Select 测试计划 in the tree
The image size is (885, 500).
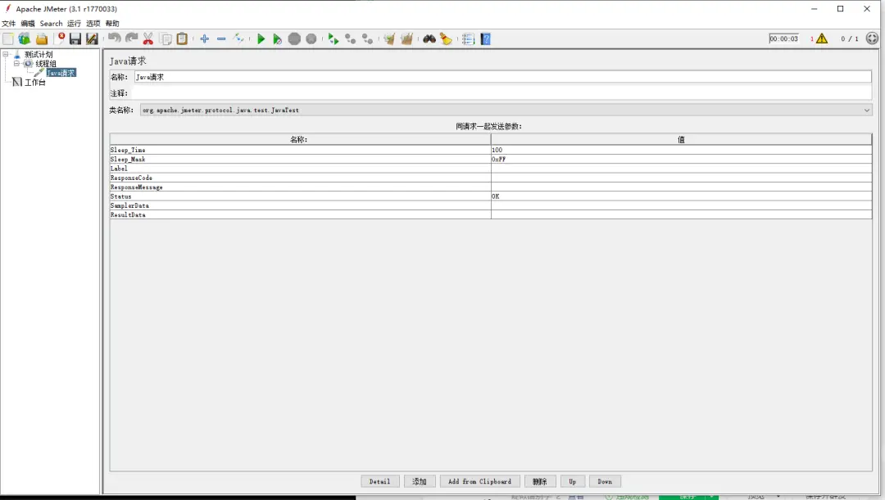(39, 55)
